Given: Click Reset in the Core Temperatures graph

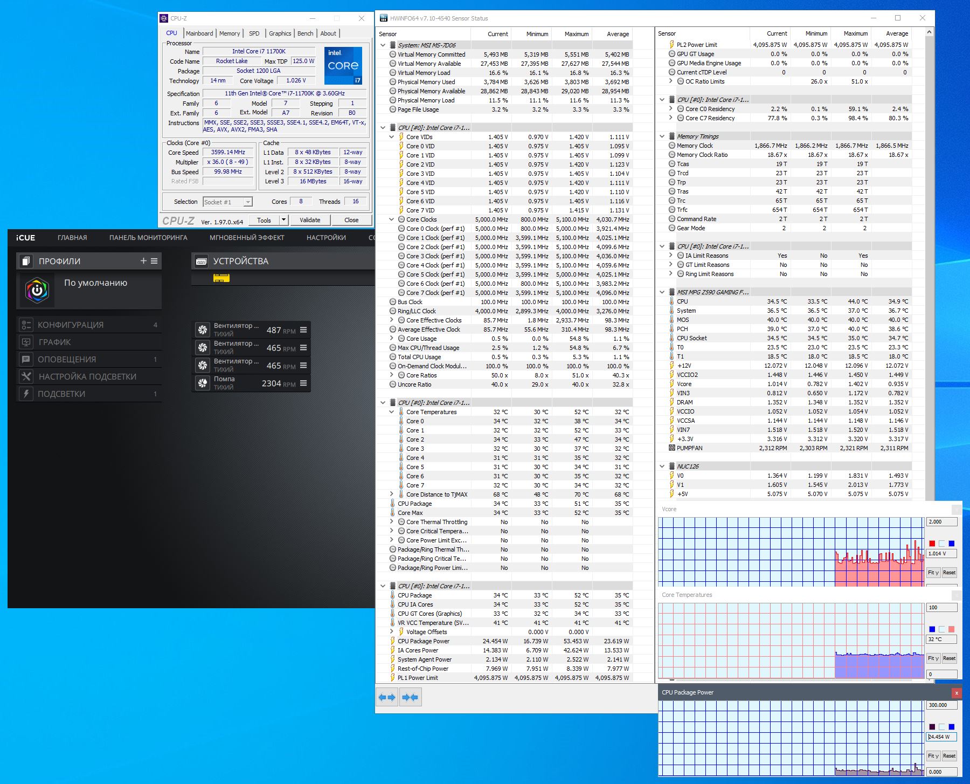Looking at the screenshot, I should pyautogui.click(x=950, y=658).
